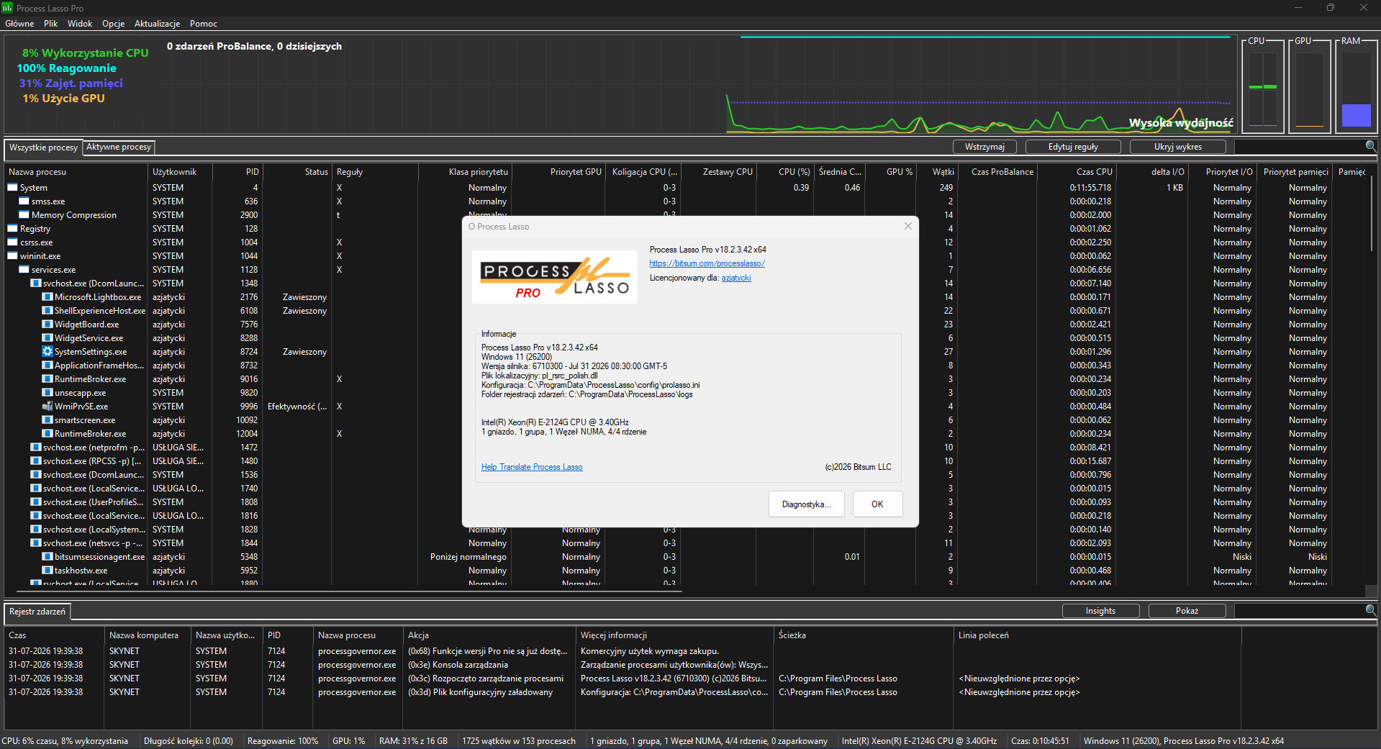Open the Widok menu
The image size is (1381, 749).
point(80,24)
